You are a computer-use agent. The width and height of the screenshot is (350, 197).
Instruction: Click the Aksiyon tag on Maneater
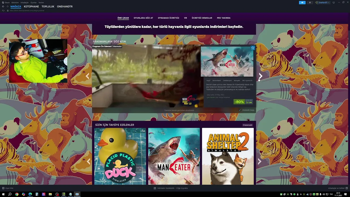coord(237,80)
